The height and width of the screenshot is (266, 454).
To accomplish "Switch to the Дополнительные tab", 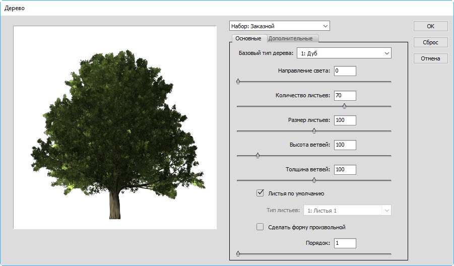I will point(291,38).
